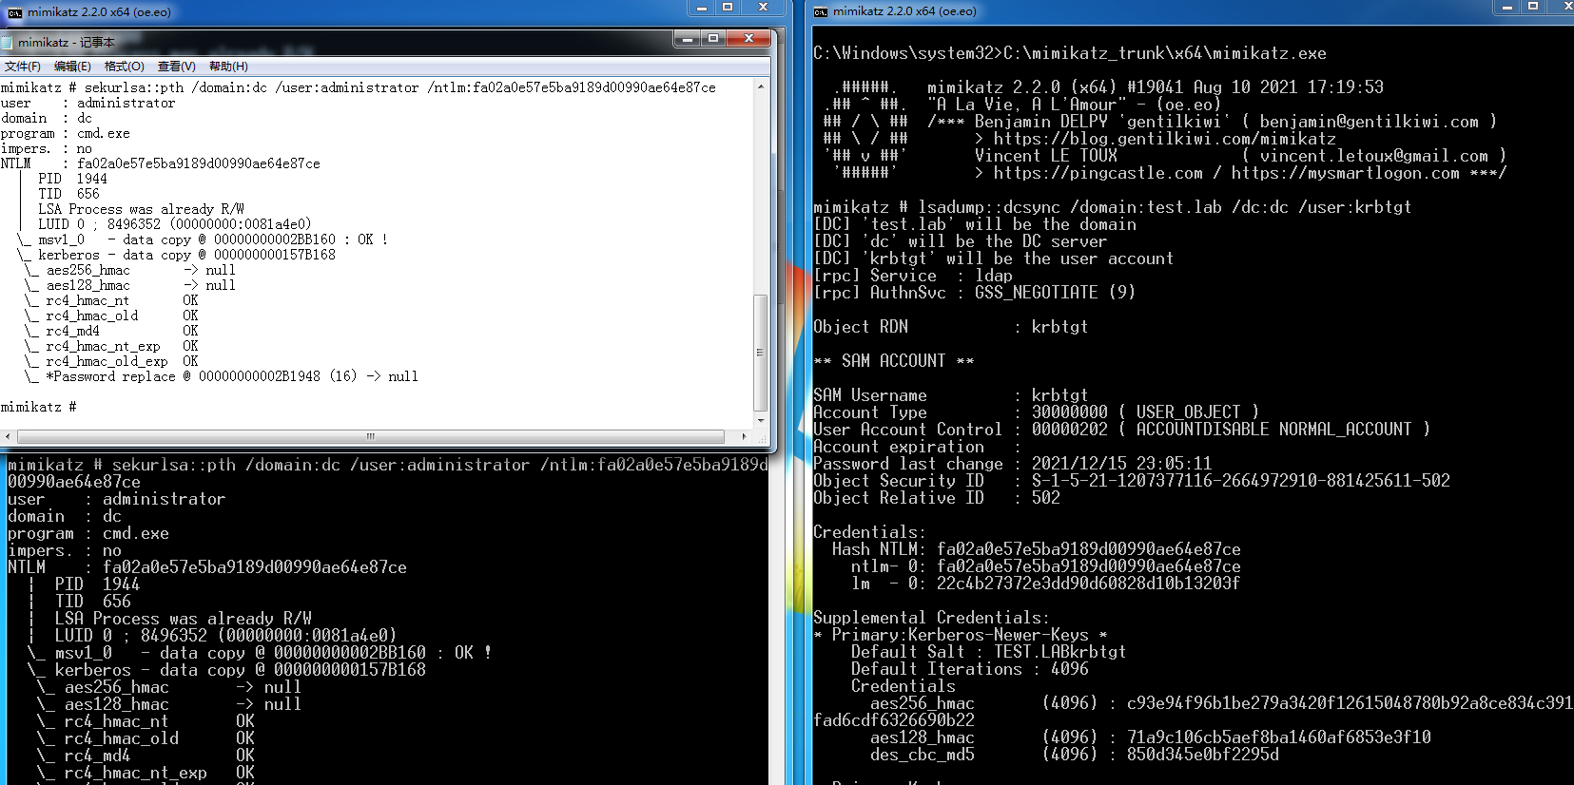Open the 编辑(E) menu in Notepad
The width and height of the screenshot is (1574, 785).
[72, 67]
